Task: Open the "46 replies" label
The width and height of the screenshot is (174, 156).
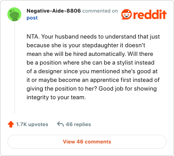Action: [x=78, y=124]
